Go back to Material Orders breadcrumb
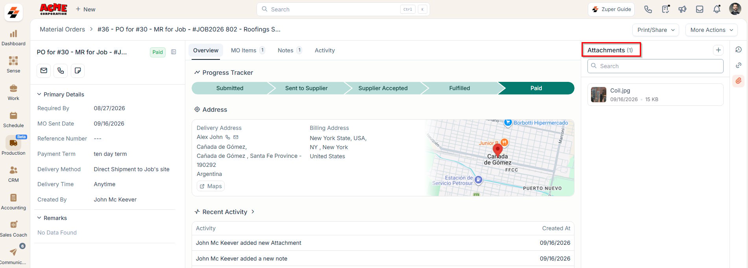 pos(62,30)
